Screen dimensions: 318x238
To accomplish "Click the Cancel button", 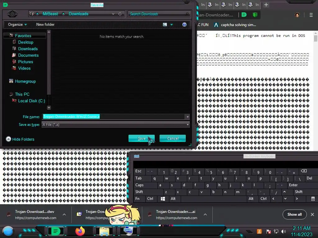I will pos(173,139).
